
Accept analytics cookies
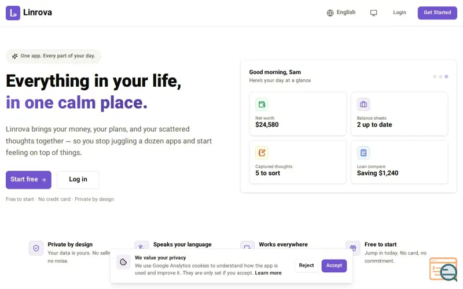334,266
